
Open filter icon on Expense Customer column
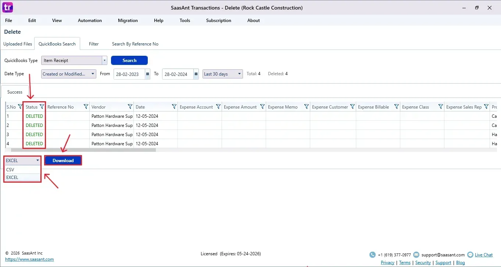click(x=353, y=107)
